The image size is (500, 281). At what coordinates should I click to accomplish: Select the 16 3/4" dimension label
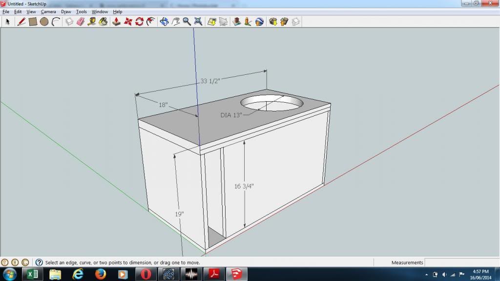(244, 186)
